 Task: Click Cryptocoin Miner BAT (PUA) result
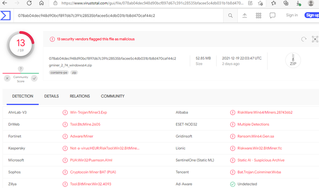93,172
